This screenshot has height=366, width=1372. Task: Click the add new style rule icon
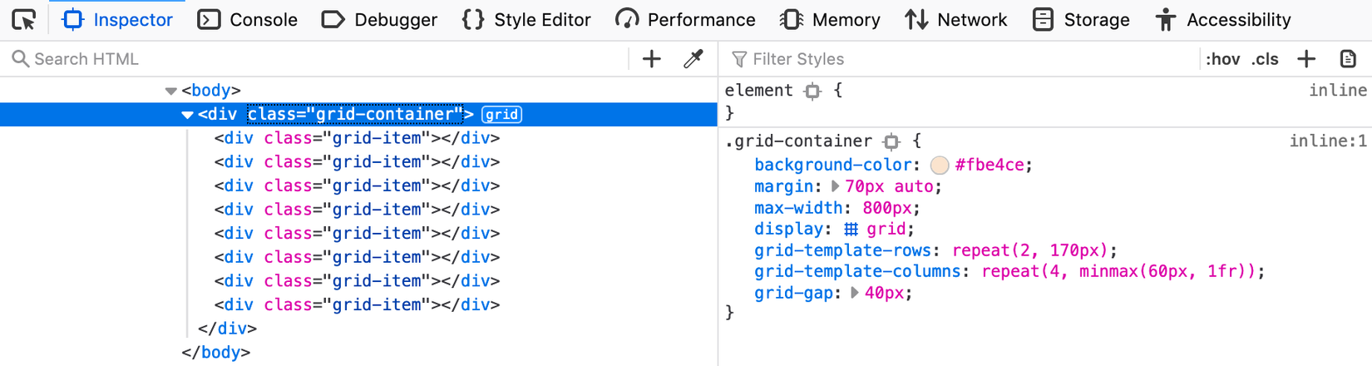[x=1306, y=59]
